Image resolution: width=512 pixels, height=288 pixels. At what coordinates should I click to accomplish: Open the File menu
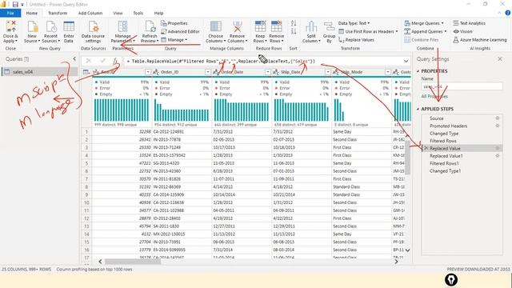[10, 13]
